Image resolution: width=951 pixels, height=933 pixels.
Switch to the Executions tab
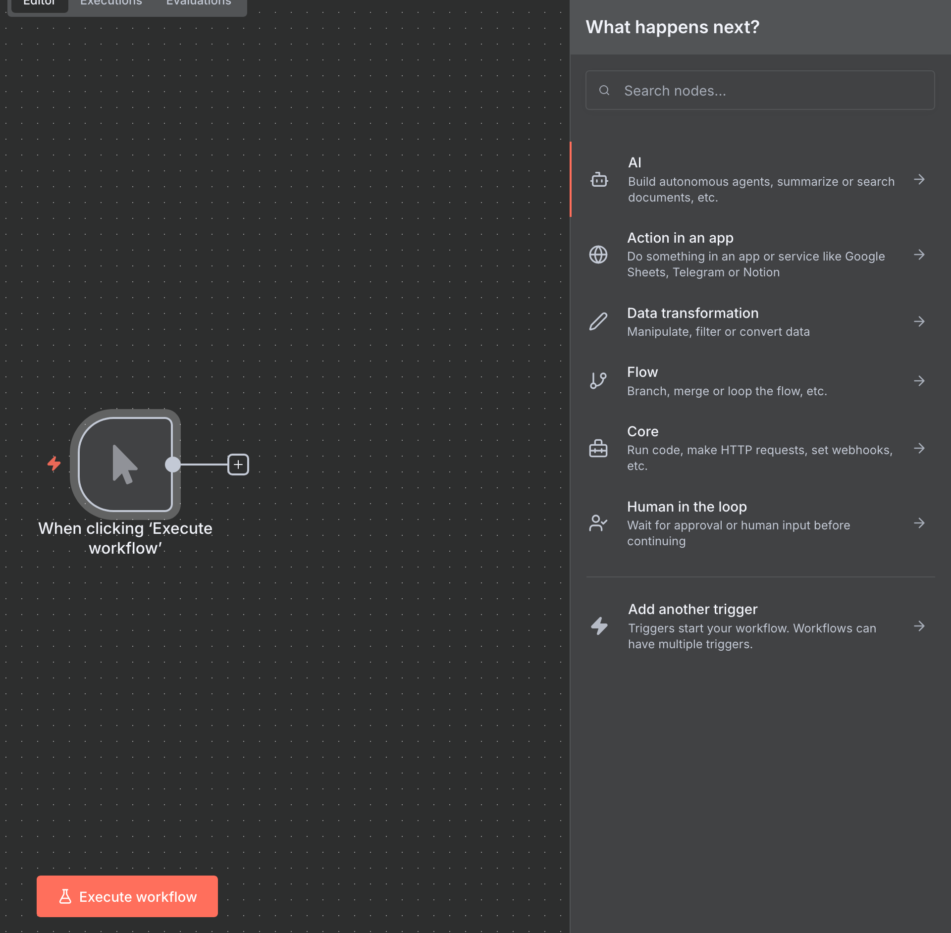point(111,3)
